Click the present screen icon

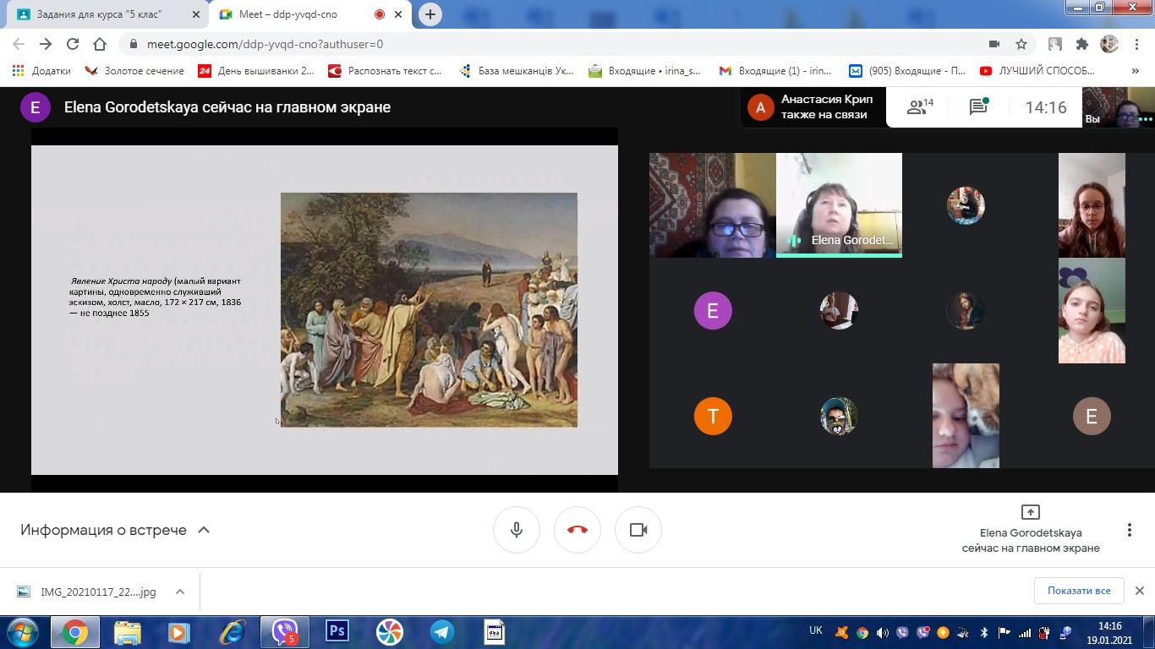[1030, 512]
